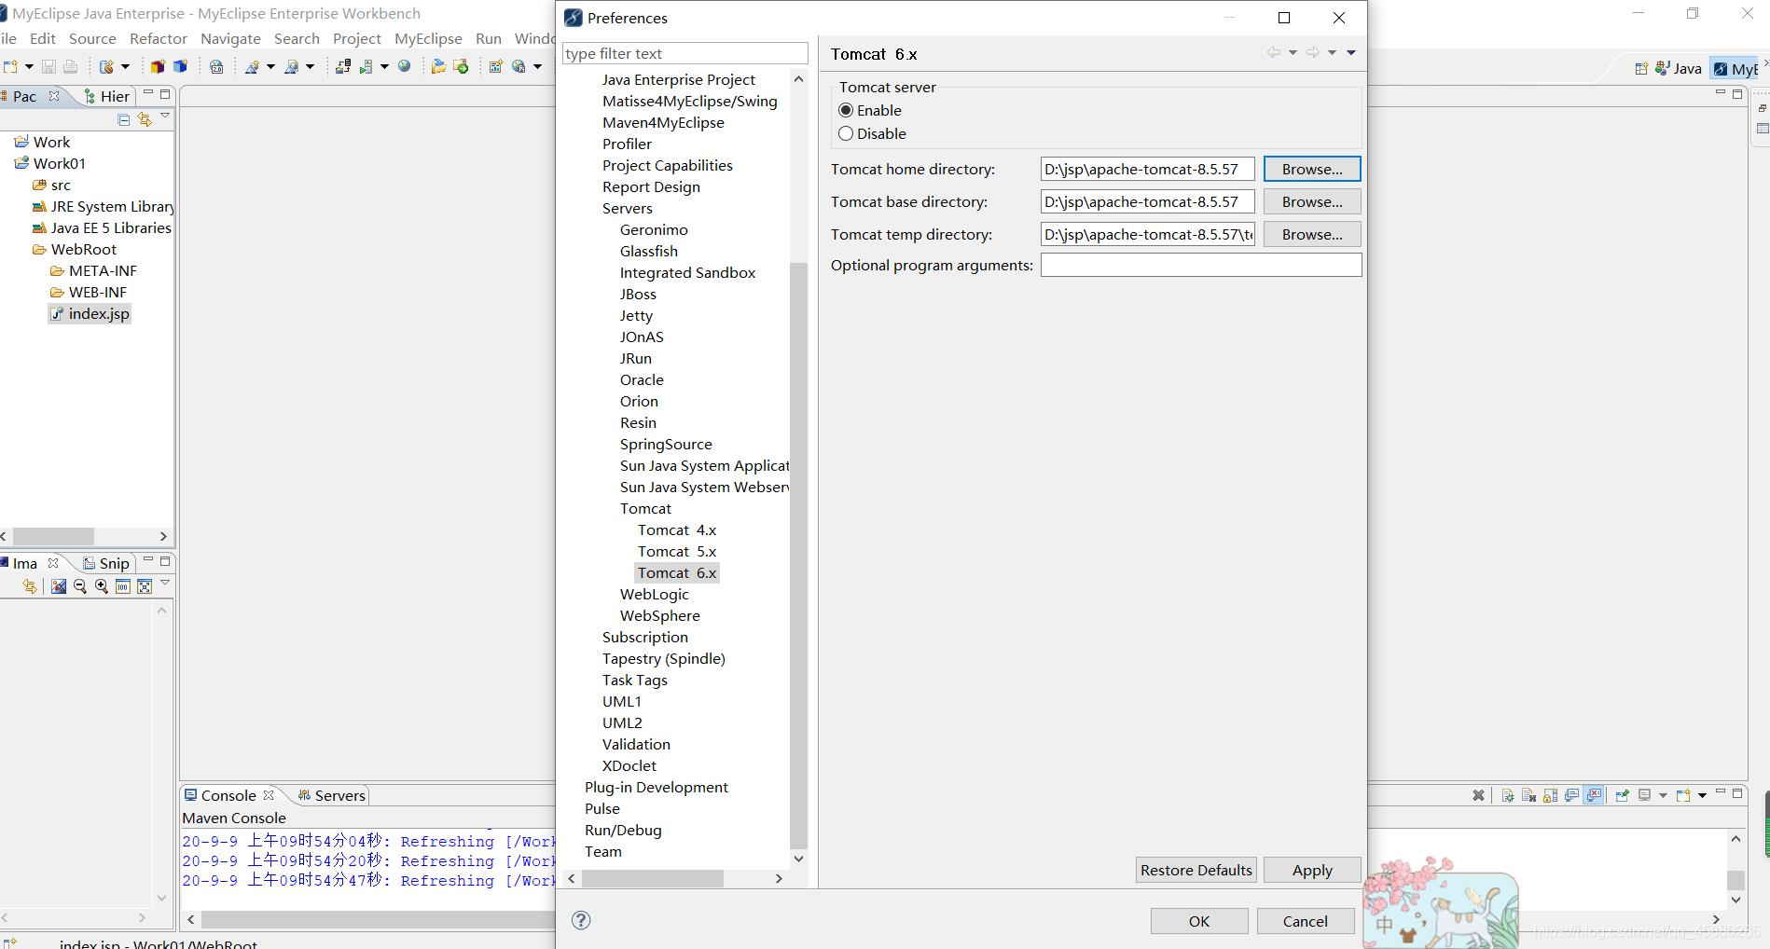
Task: Click Zoom Out icon in Image Preview panel
Action: pos(79,586)
